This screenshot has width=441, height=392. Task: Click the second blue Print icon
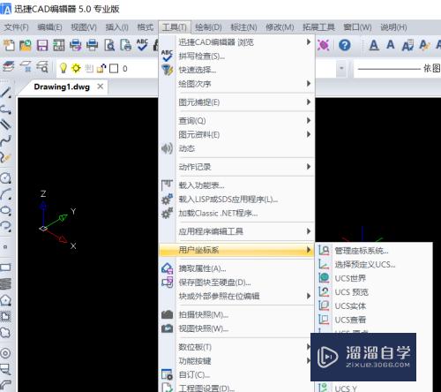[92, 45]
